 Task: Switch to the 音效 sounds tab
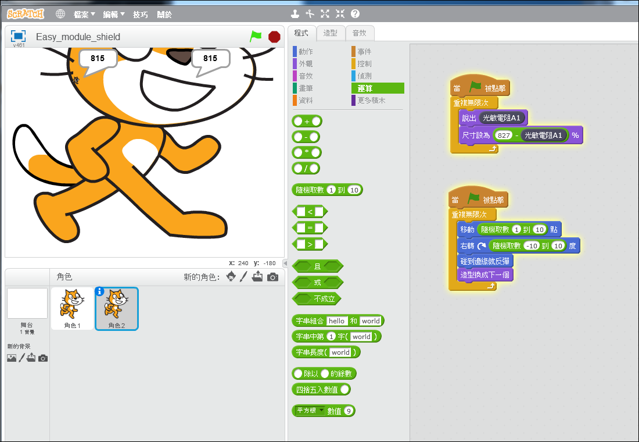360,33
